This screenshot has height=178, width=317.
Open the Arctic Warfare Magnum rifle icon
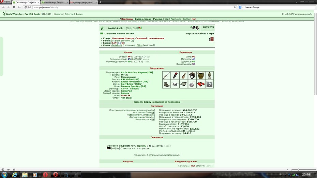(x=166, y=76)
